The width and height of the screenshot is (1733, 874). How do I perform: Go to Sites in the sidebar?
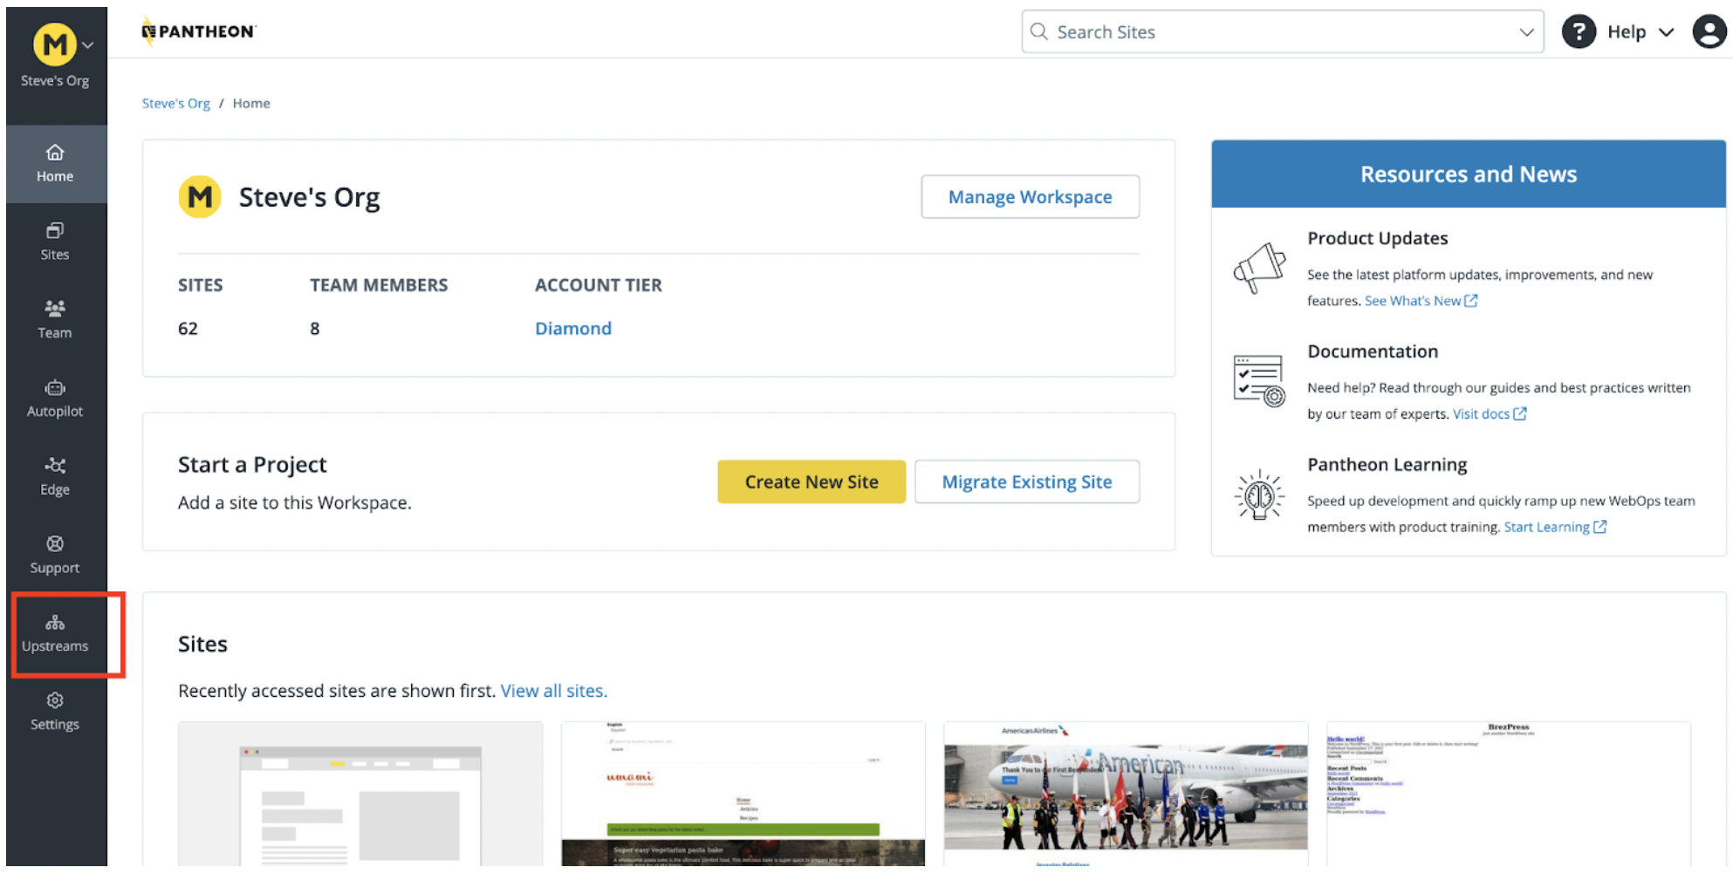click(x=55, y=242)
